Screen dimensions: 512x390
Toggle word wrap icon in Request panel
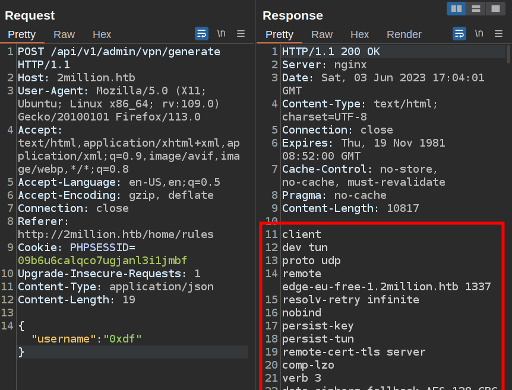coord(201,33)
